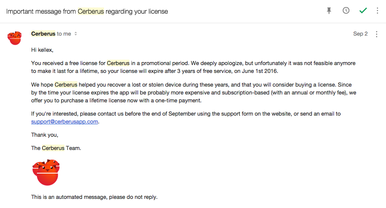Open the message options menu beside Sep 2
This screenshot has width=386, height=208.
click(377, 34)
